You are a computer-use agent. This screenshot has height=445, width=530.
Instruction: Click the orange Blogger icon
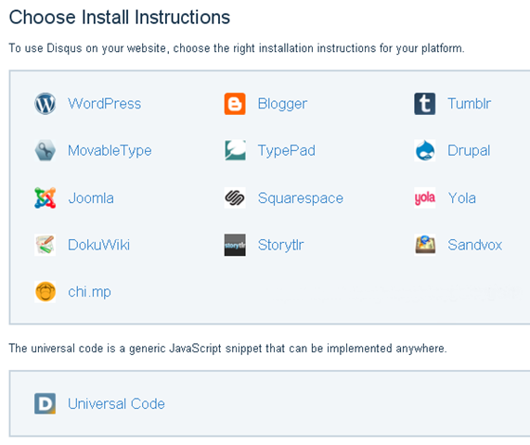[235, 104]
